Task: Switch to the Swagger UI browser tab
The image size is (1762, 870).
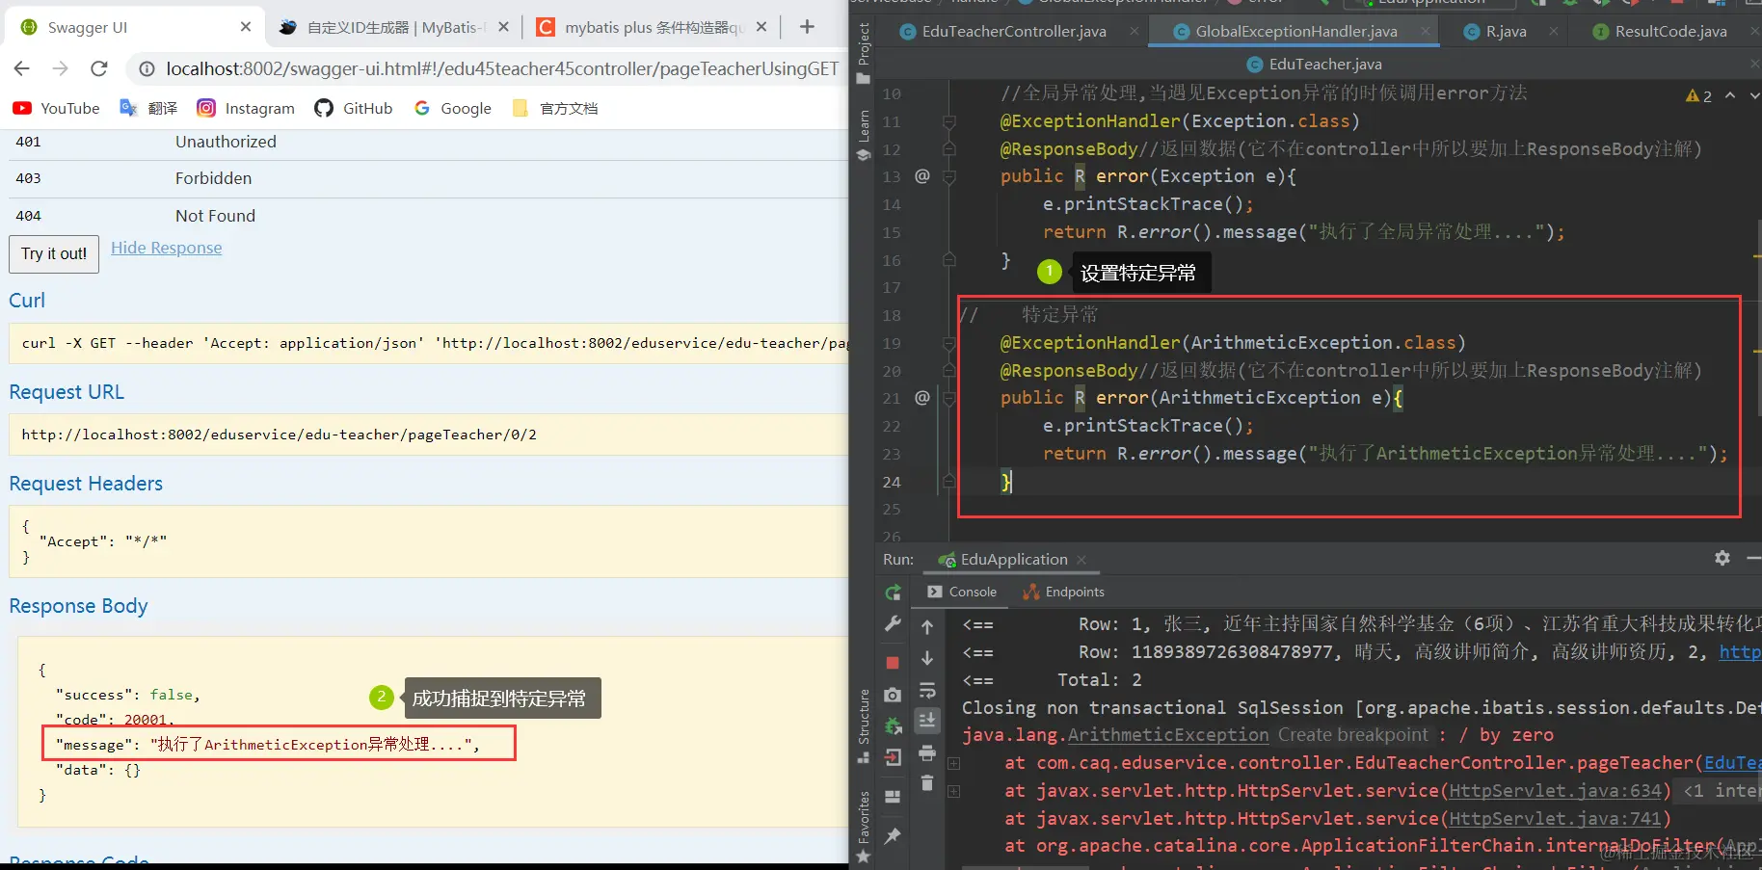Action: click(134, 27)
